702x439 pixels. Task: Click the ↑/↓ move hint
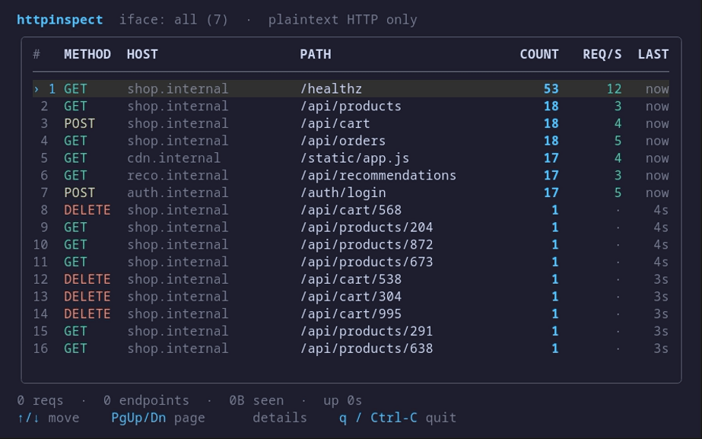point(48,418)
